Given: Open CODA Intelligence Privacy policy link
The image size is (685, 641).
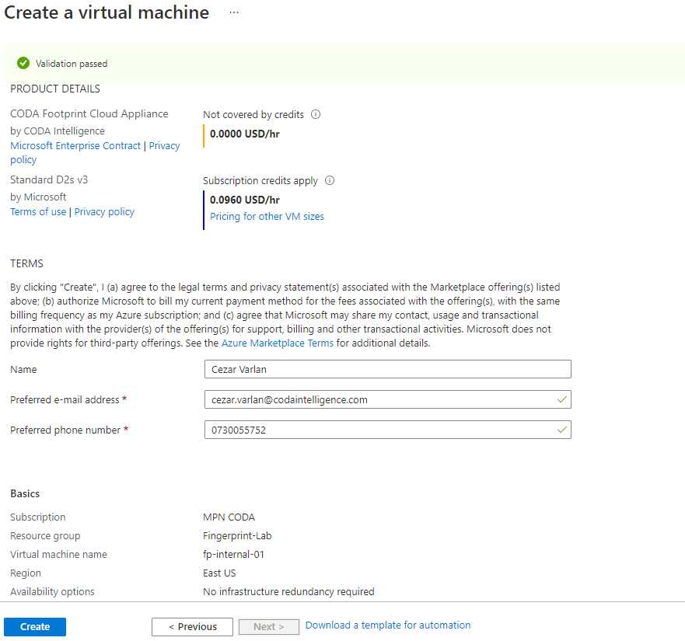Looking at the screenshot, I should (164, 146).
